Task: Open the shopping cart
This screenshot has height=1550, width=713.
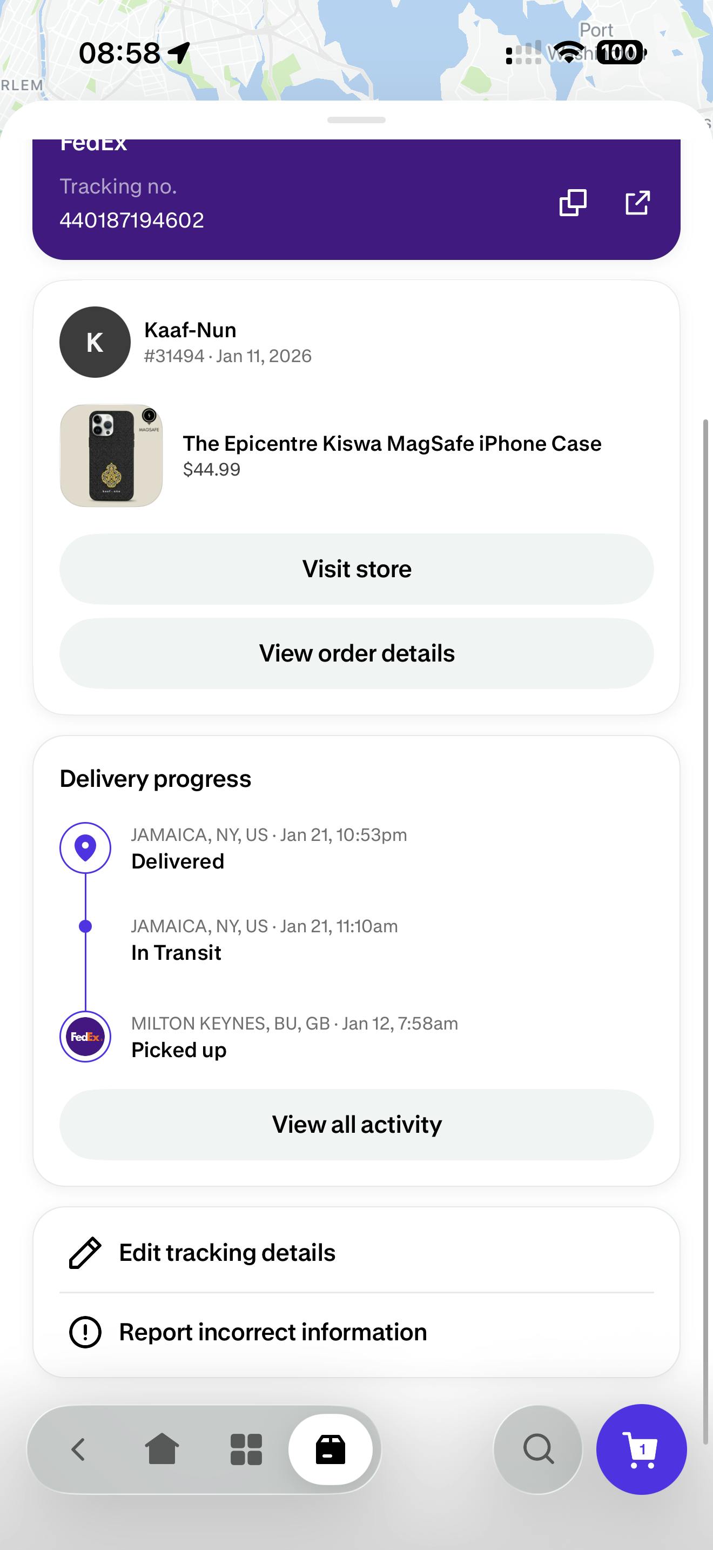Action: pos(642,1449)
